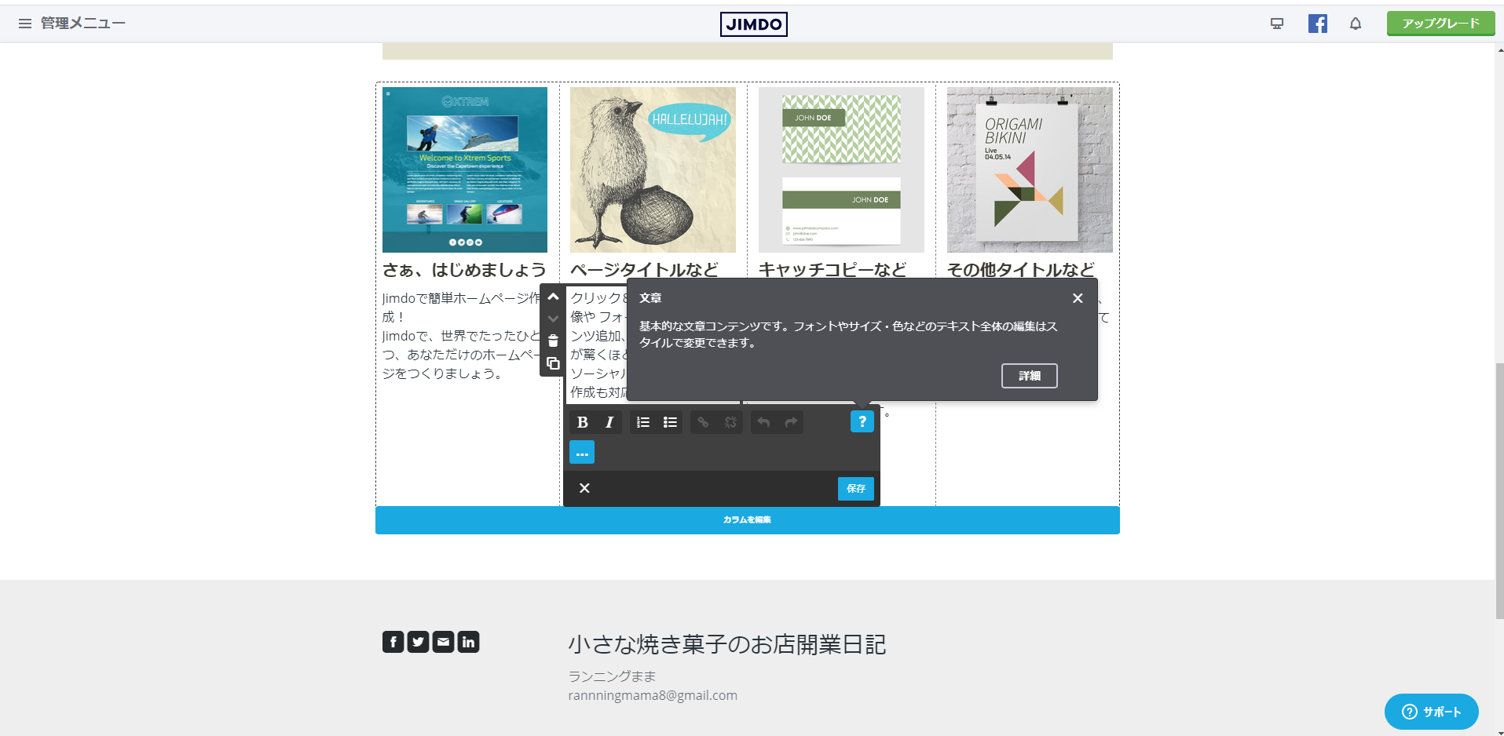This screenshot has width=1504, height=736.
Task: Click the カラムを編集 edit columns bar
Action: 747,520
